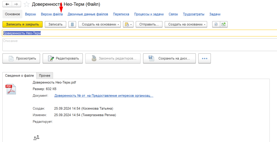Open the linked document Доверенность № от
This screenshot has width=277, height=142.
click(104, 96)
